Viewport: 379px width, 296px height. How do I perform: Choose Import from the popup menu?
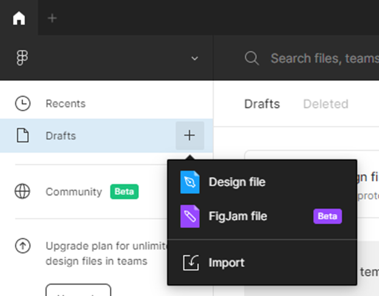(262, 263)
